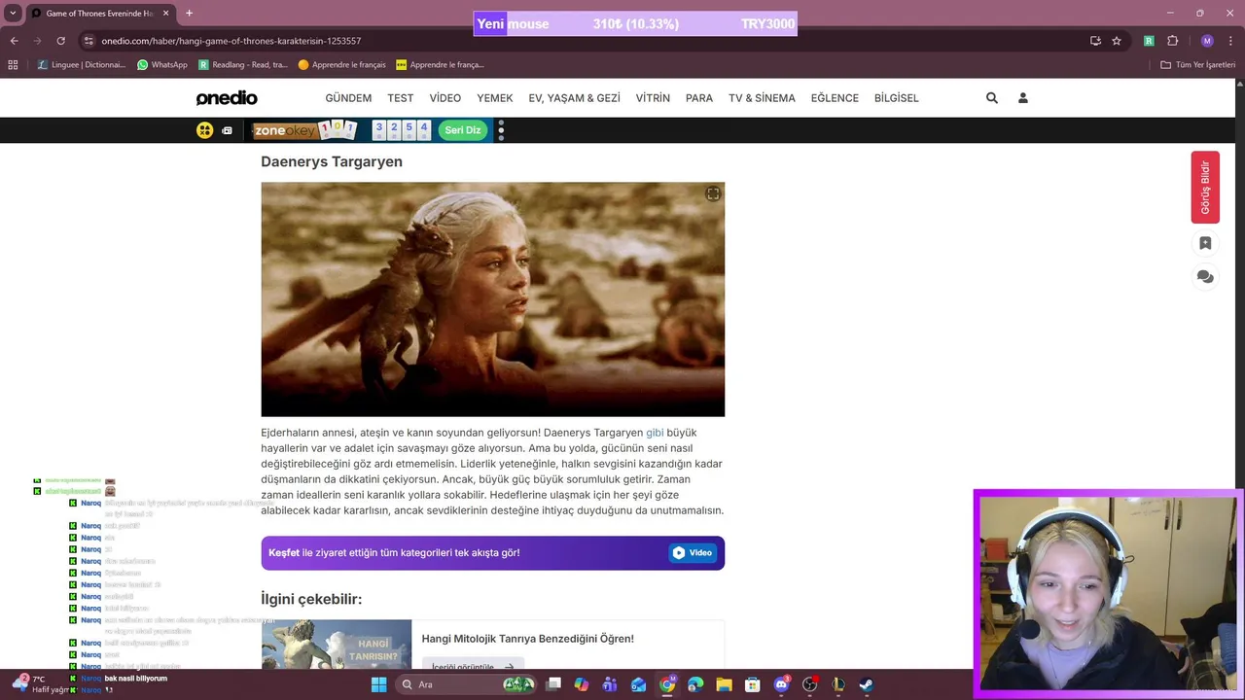Close the Game of Thrones browser tab

tap(165, 14)
